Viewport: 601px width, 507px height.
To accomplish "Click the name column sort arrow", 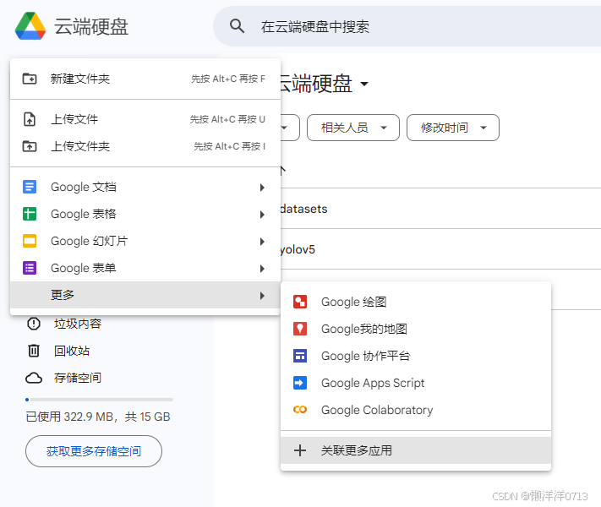I will (283, 170).
